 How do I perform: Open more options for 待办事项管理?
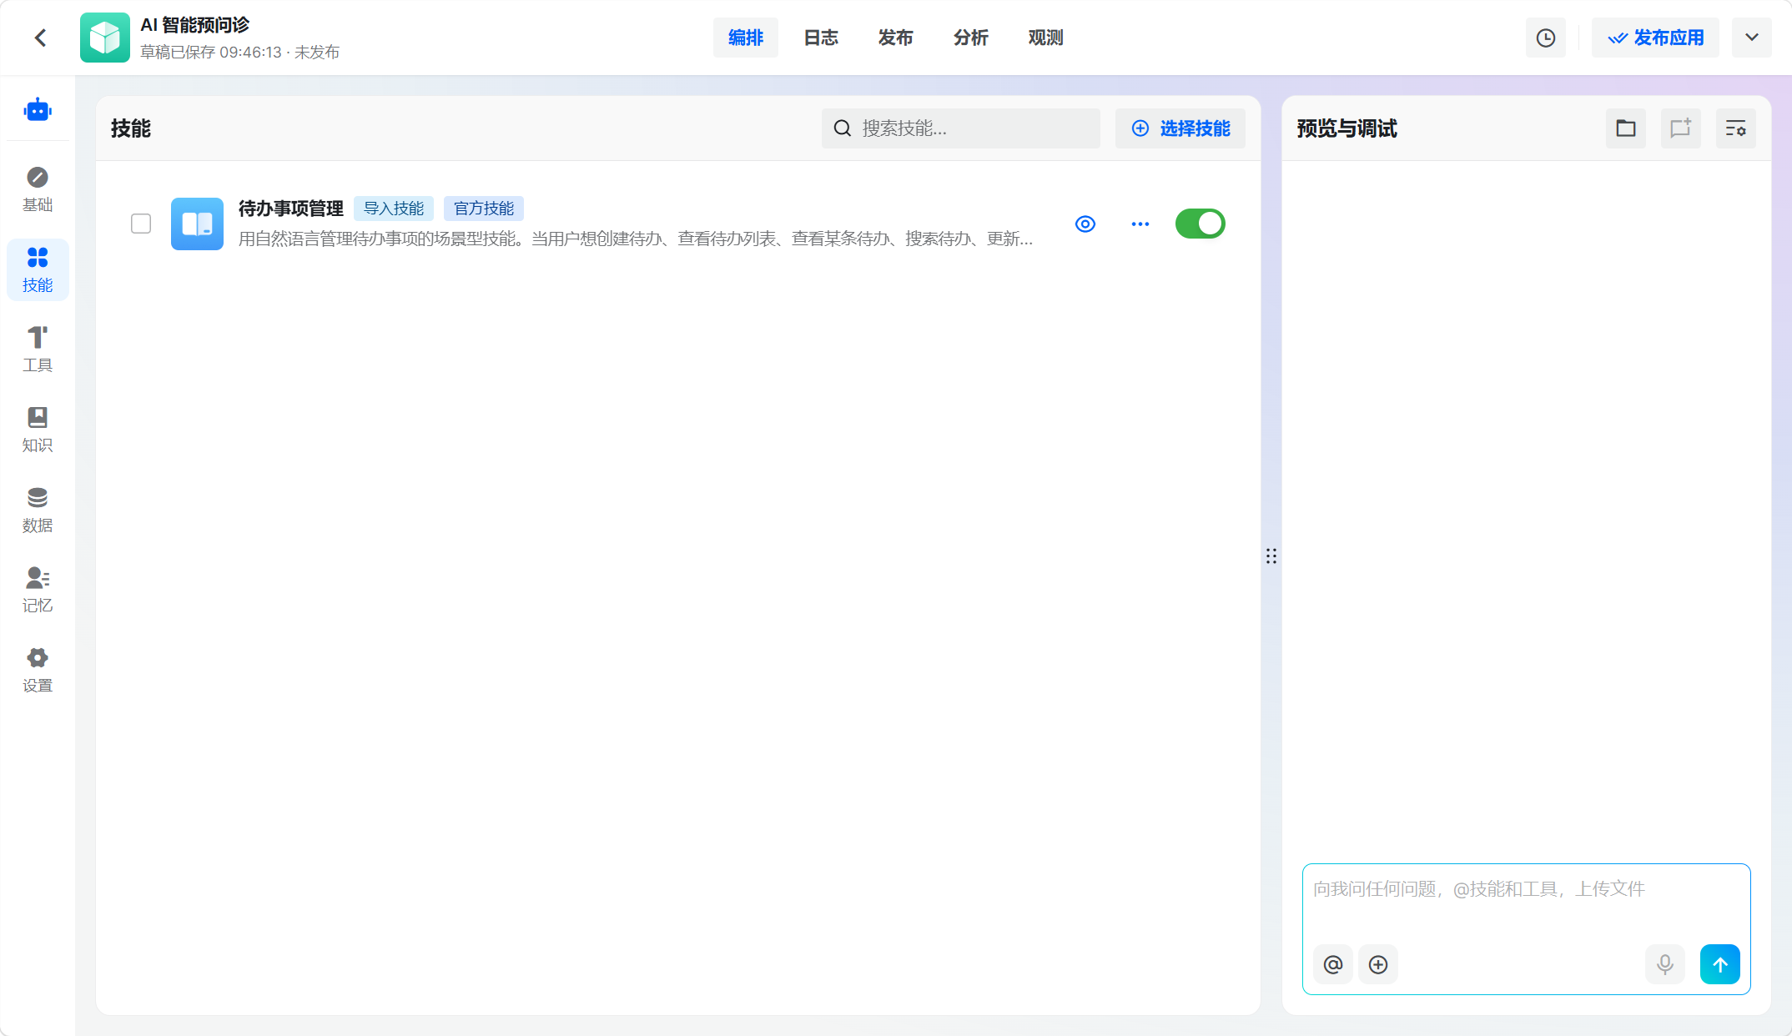pyautogui.click(x=1140, y=224)
